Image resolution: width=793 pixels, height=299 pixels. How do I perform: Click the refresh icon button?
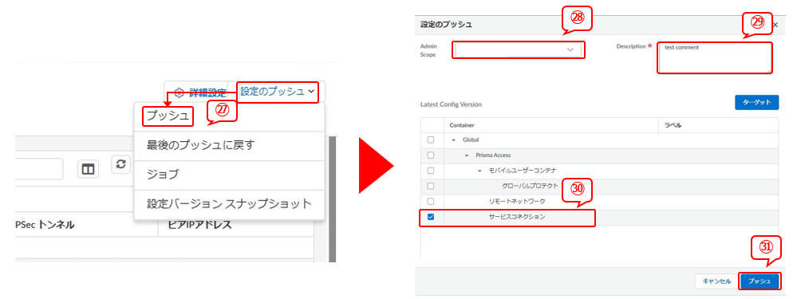click(x=121, y=164)
